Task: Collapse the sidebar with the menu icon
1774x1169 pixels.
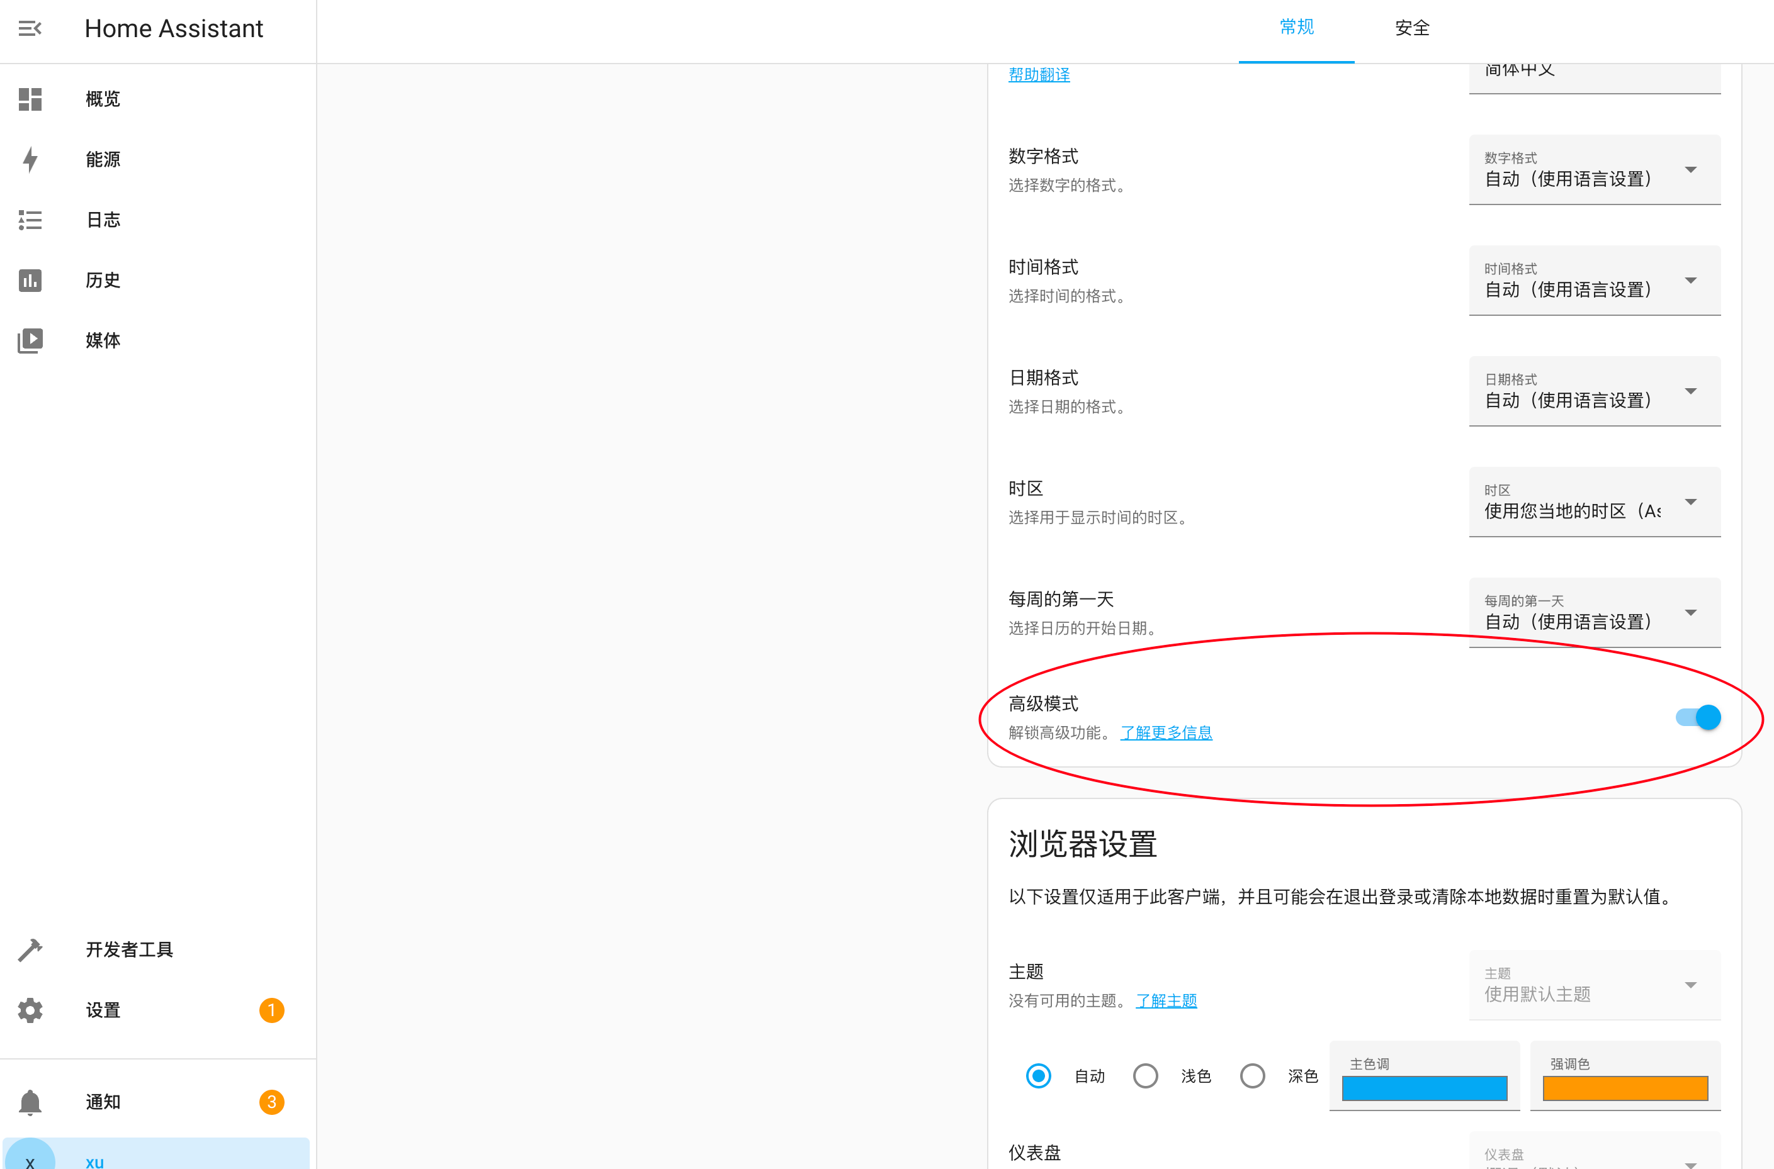Action: [30, 28]
